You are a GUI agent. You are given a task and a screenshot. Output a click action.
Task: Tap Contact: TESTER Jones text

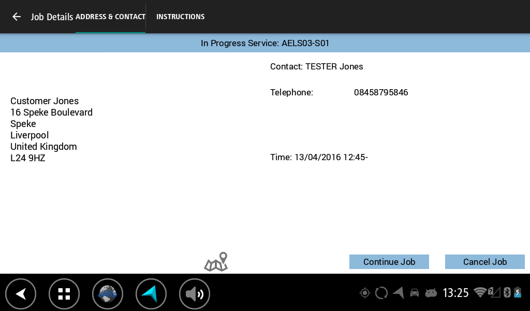(316, 67)
